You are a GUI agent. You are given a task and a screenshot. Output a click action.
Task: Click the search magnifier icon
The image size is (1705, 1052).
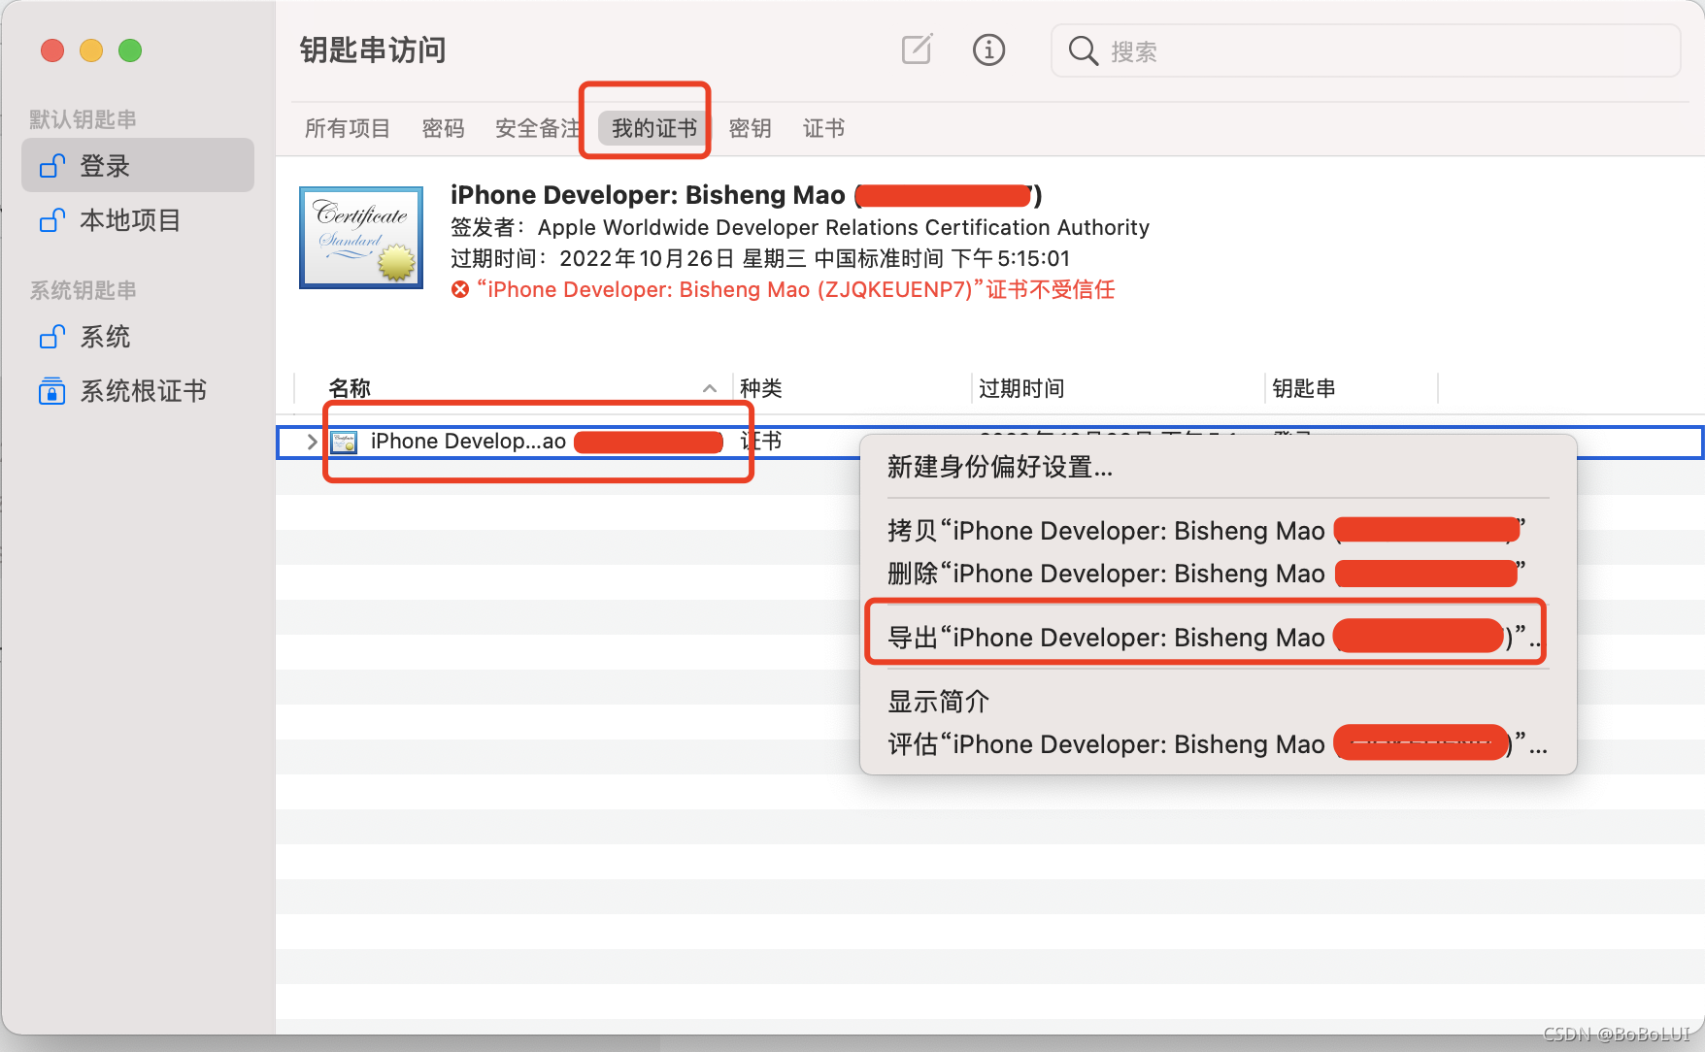click(1083, 50)
